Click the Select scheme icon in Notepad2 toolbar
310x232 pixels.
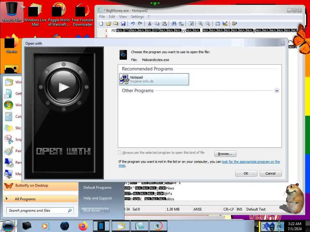pyautogui.click(x=217, y=24)
